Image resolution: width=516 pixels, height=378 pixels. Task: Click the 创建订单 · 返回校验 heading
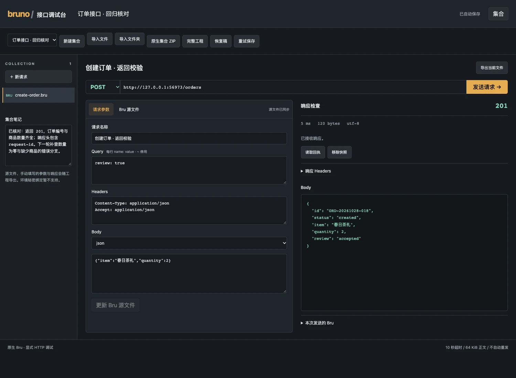click(114, 68)
